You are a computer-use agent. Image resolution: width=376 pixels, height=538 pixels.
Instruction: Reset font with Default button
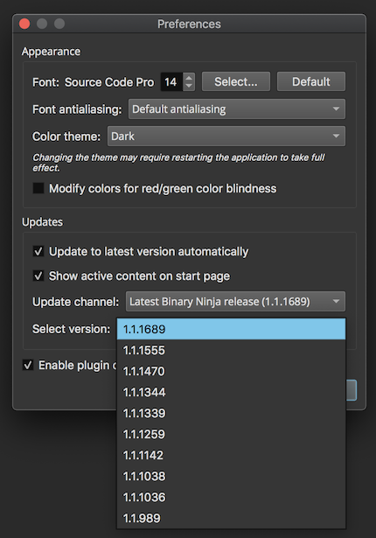(310, 81)
